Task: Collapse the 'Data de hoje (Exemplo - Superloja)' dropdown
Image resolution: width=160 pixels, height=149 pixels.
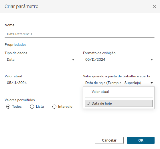Action: pyautogui.click(x=119, y=83)
